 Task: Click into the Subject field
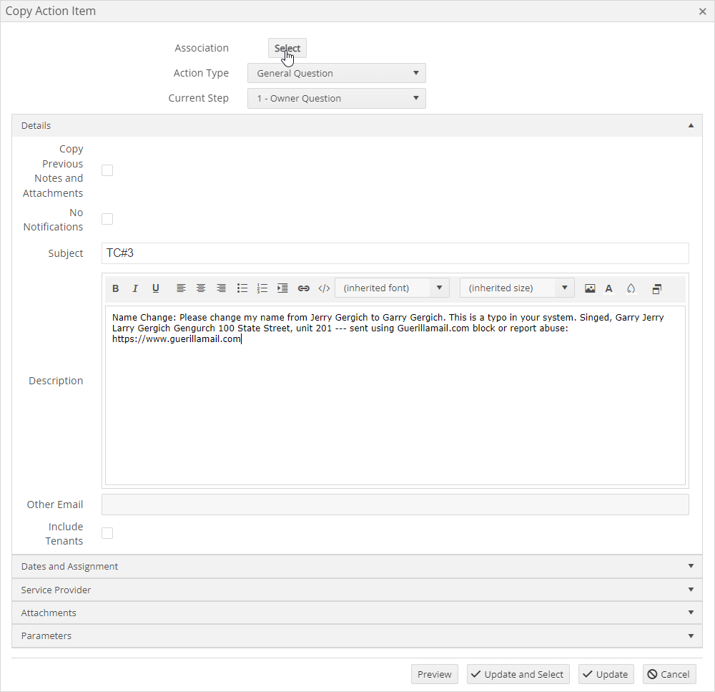click(395, 253)
